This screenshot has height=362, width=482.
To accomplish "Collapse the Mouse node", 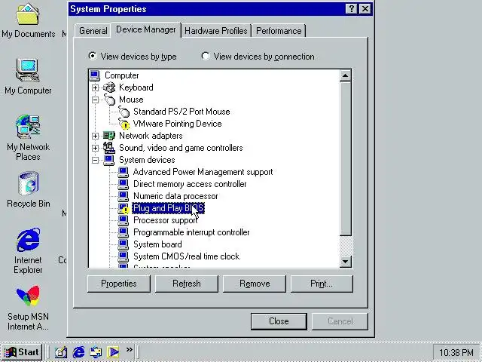I will pos(96,100).
